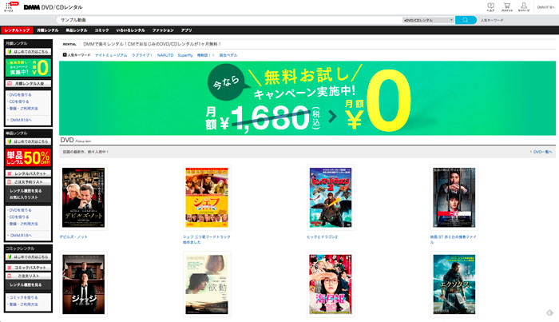This screenshot has height=322, width=559.
Task: Open the My Page user icon
Action: 523,6
